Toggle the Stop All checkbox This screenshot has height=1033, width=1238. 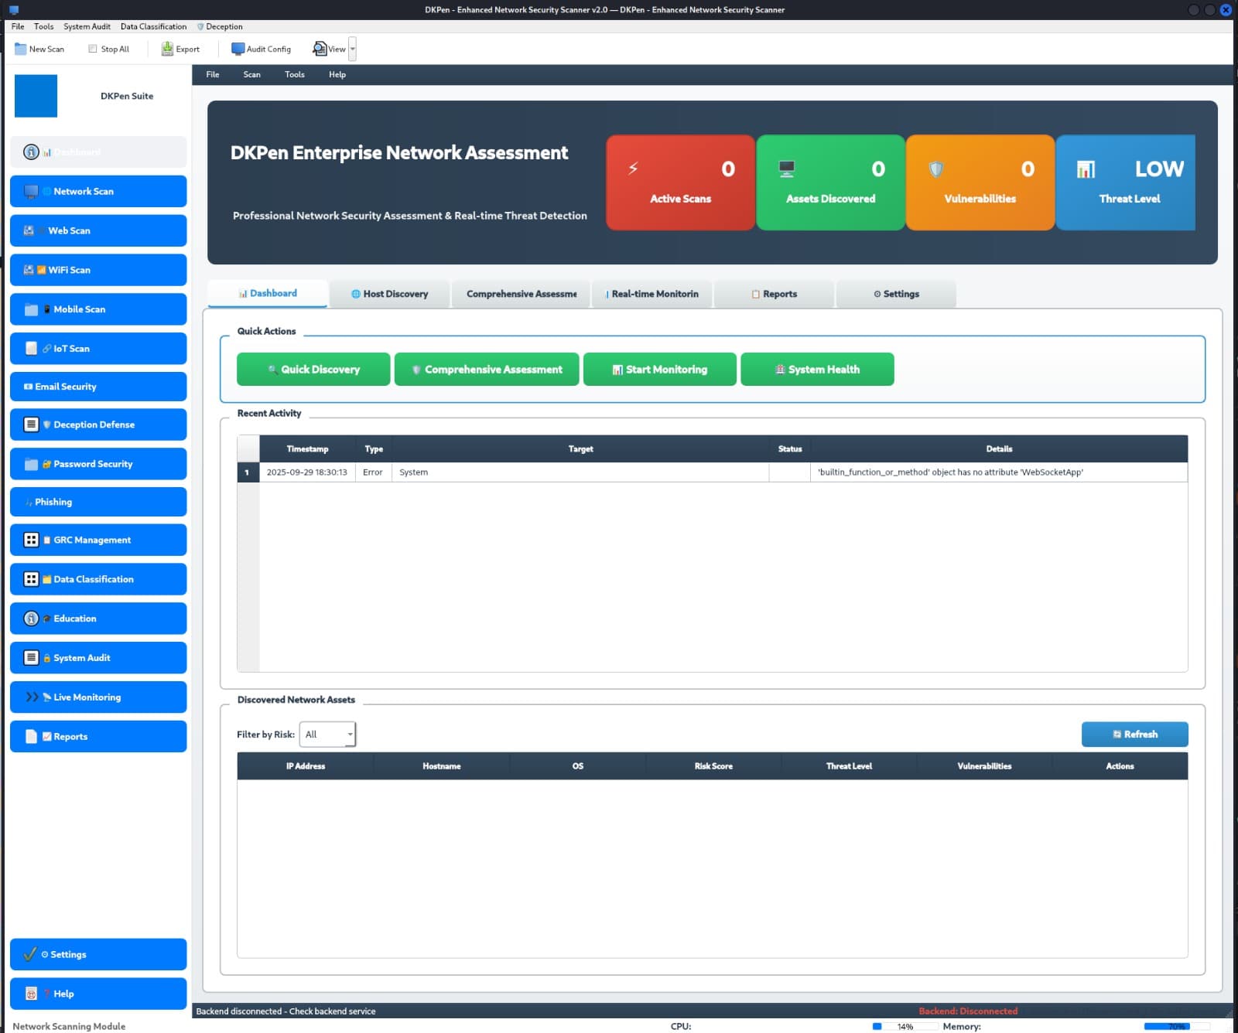click(x=93, y=48)
